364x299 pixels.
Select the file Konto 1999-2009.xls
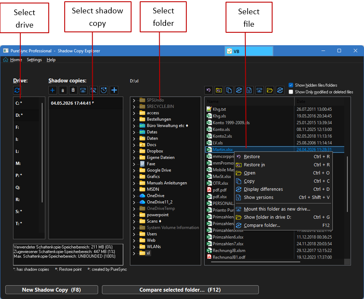pyautogui.click(x=231, y=122)
